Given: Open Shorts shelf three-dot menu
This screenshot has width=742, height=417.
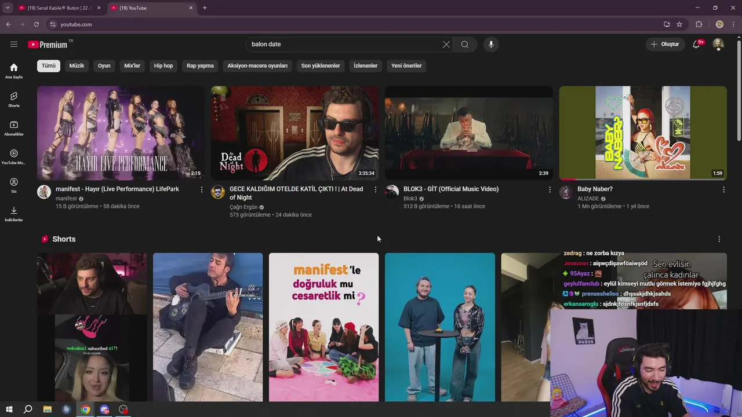Looking at the screenshot, I should (719, 239).
